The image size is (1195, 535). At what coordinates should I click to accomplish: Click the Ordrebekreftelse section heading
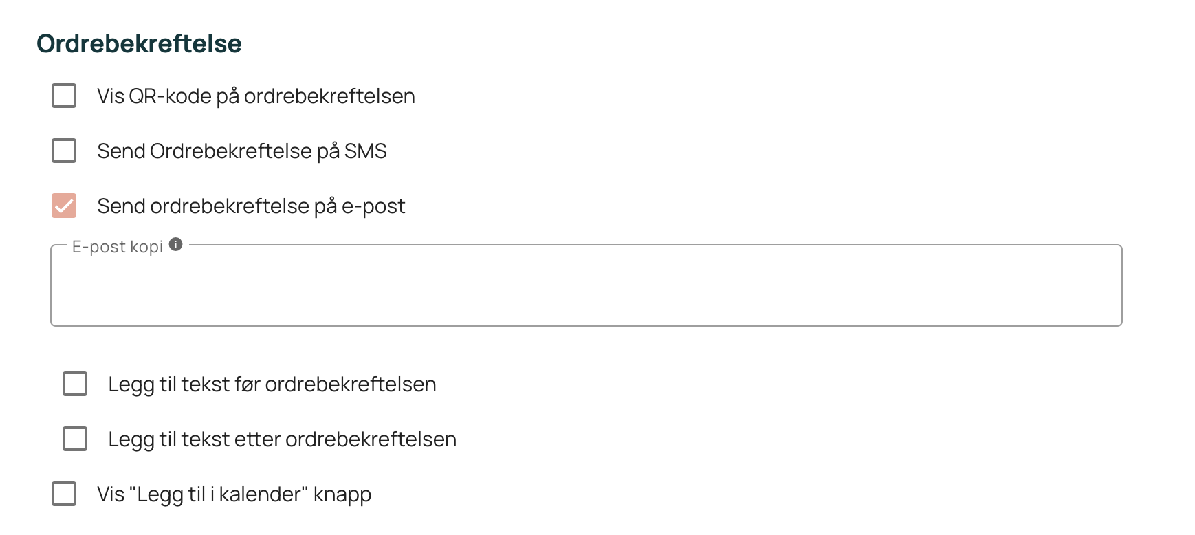click(x=140, y=43)
